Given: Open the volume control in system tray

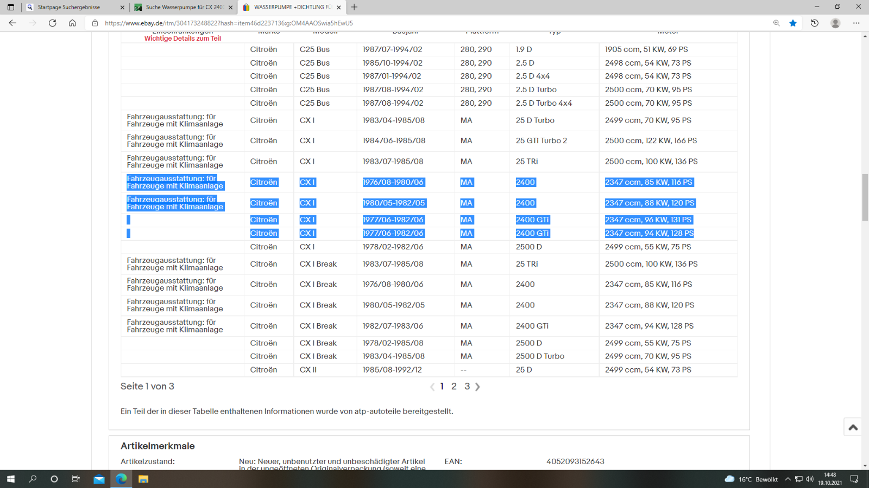Looking at the screenshot, I should pos(810,479).
